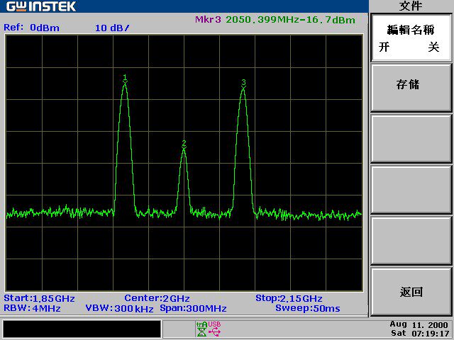
Task: Select marker 1 on the first peak
Action: [x=125, y=80]
